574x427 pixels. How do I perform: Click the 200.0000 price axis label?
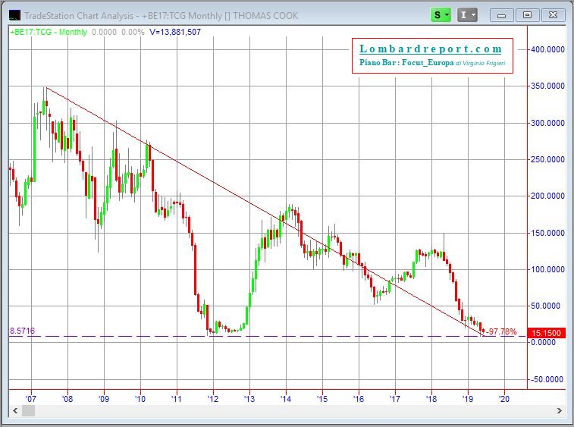click(x=547, y=196)
